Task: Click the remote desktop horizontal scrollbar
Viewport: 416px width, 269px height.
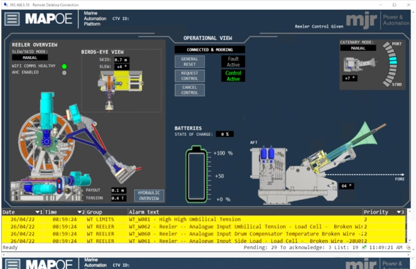Action: [205, 255]
